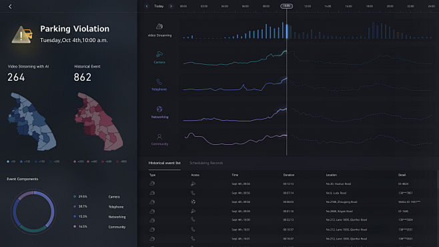Screen dimensions: 439x247
Task: Click the Community label in Event Components legend
Action: [x=117, y=227]
